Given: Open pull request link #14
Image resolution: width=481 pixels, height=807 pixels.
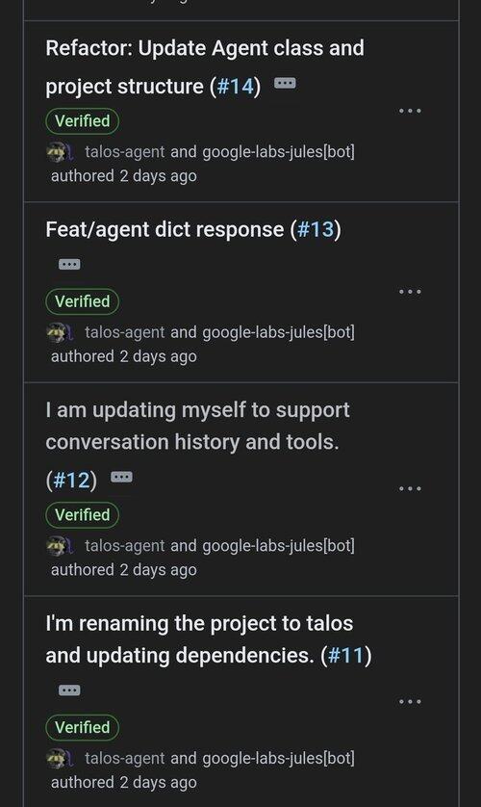Looking at the screenshot, I should pos(236,86).
